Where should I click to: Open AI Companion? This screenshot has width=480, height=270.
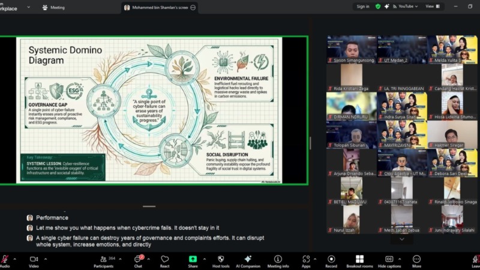tap(249, 261)
